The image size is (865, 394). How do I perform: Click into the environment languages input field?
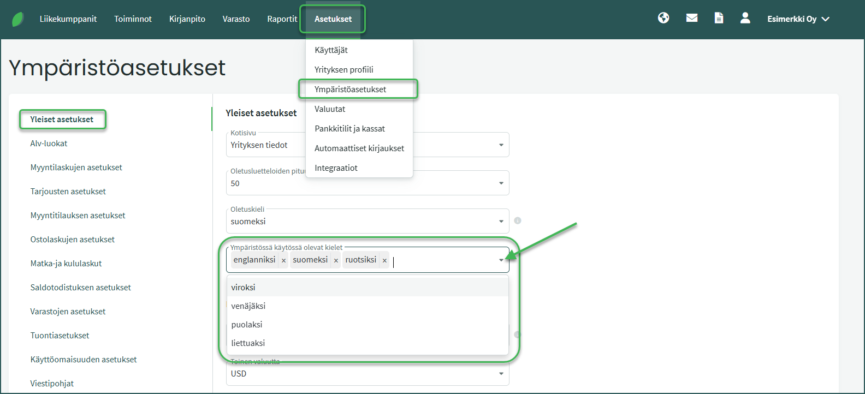[x=442, y=260]
